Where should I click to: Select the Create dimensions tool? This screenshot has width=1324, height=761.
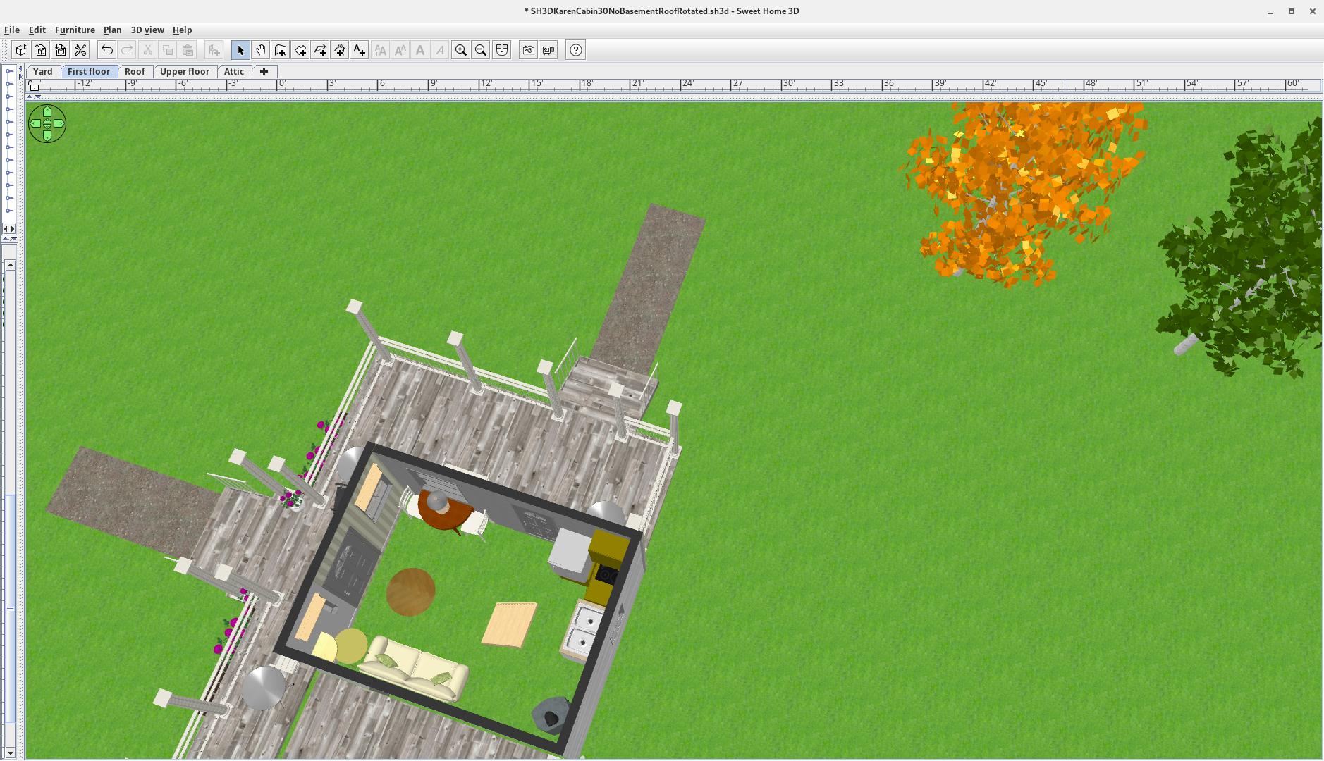point(340,50)
